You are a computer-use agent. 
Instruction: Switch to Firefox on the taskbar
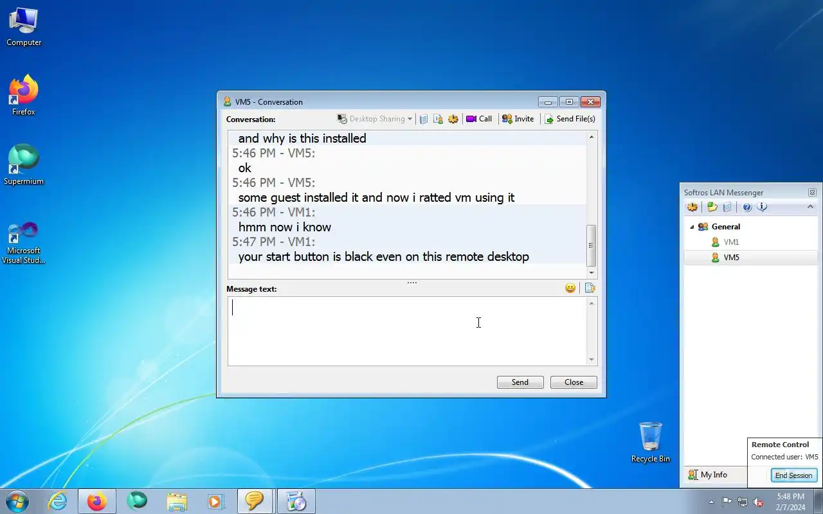pos(97,501)
